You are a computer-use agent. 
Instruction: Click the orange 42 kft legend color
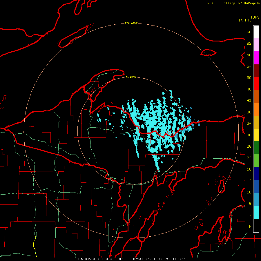tap(256, 110)
